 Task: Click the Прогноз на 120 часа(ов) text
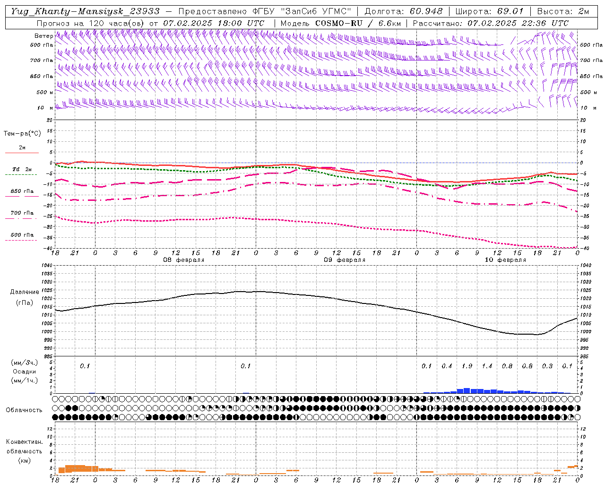tap(91, 23)
